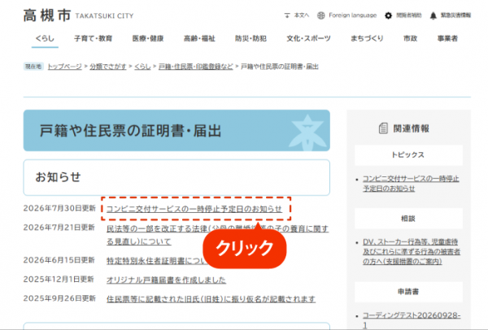Open the 防災・防犯 menu item
Viewport: 488px width, 330px height.
pyautogui.click(x=251, y=38)
